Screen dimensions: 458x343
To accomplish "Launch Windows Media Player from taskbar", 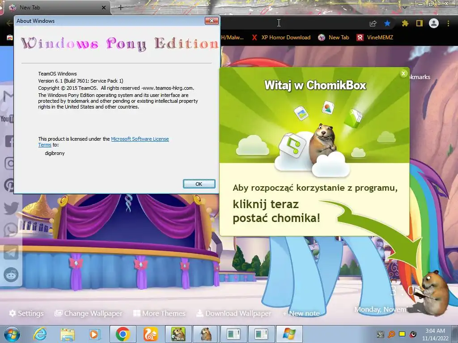I will click(94, 334).
